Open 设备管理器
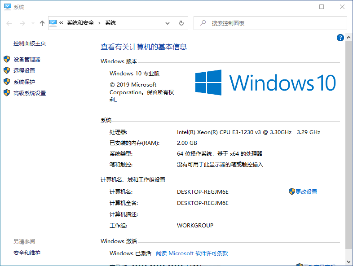 point(27,59)
